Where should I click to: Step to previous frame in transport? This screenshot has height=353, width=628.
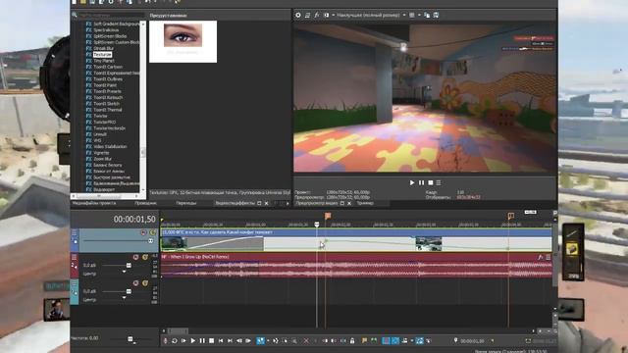pos(239,340)
